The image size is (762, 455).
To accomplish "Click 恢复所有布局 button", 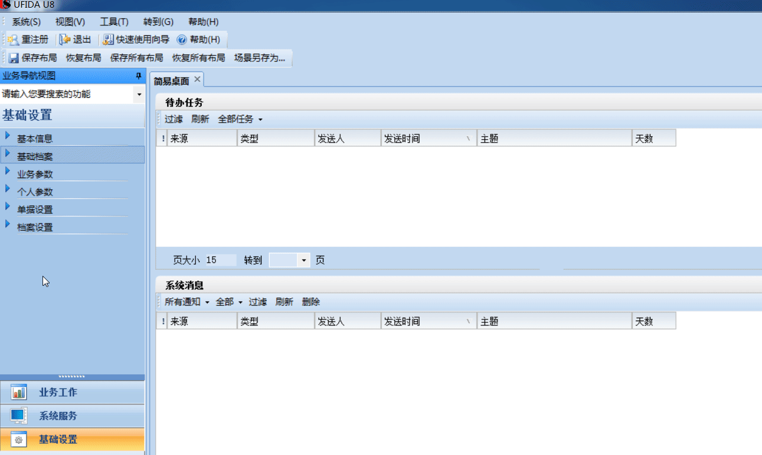I will coord(198,58).
